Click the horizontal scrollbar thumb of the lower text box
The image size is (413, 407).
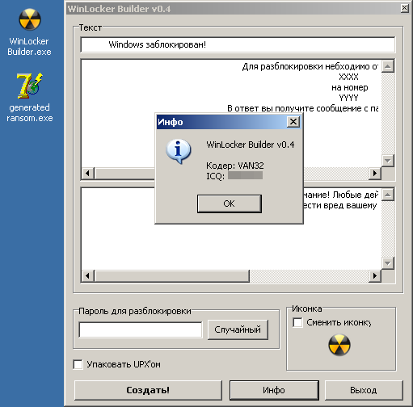pyautogui.click(x=172, y=275)
